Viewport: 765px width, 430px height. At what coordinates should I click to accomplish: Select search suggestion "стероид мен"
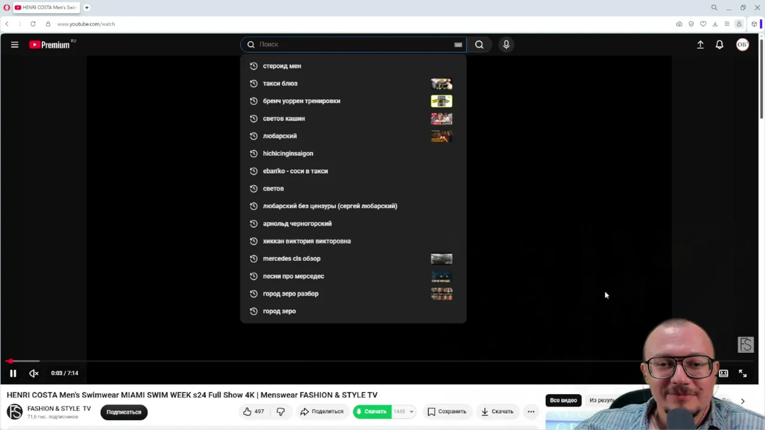(x=353, y=66)
